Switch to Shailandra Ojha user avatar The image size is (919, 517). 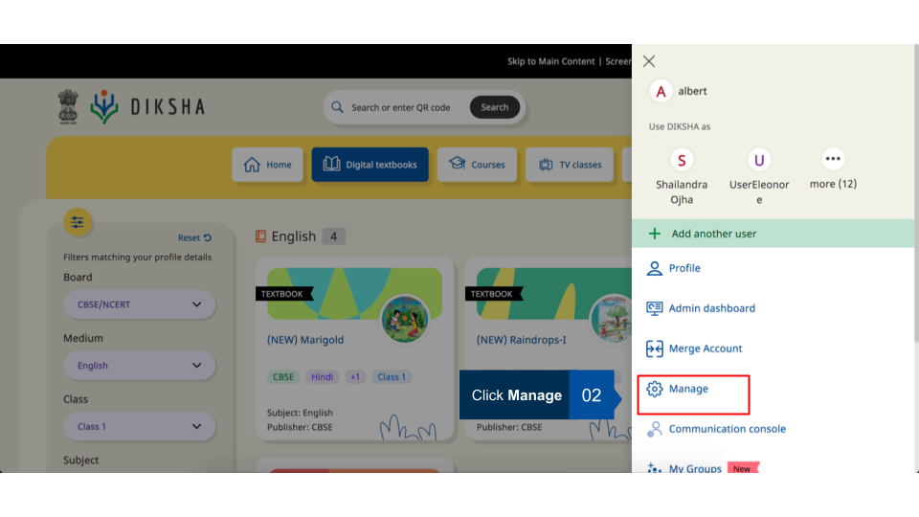click(x=682, y=160)
